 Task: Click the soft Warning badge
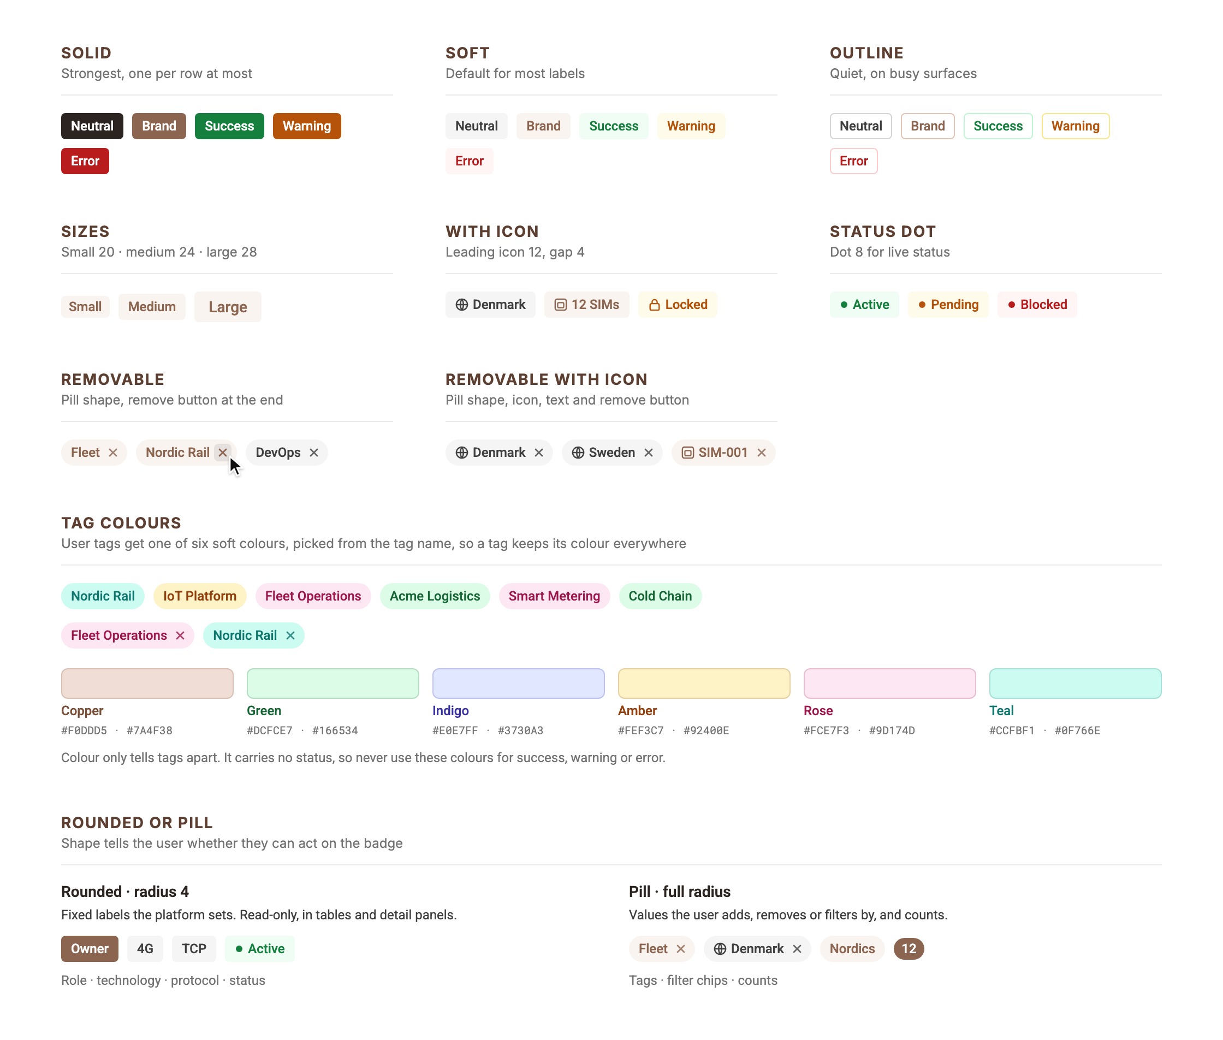(691, 126)
